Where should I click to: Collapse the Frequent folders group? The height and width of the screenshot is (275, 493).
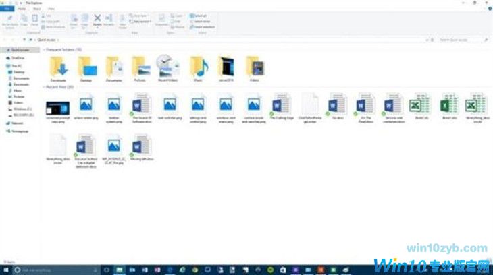pos(44,50)
